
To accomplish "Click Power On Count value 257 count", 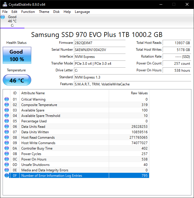I will click(177, 64).
